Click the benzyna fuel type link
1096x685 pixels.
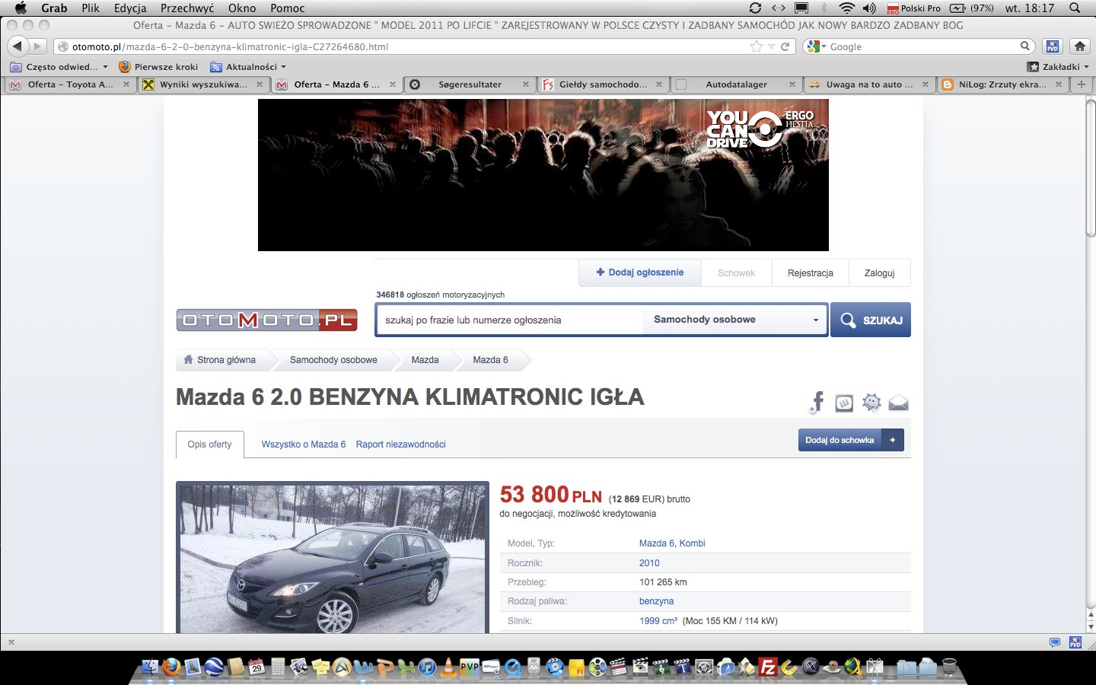click(656, 601)
